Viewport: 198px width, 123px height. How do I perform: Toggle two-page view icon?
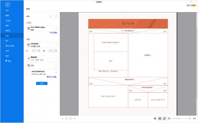(160, 119)
